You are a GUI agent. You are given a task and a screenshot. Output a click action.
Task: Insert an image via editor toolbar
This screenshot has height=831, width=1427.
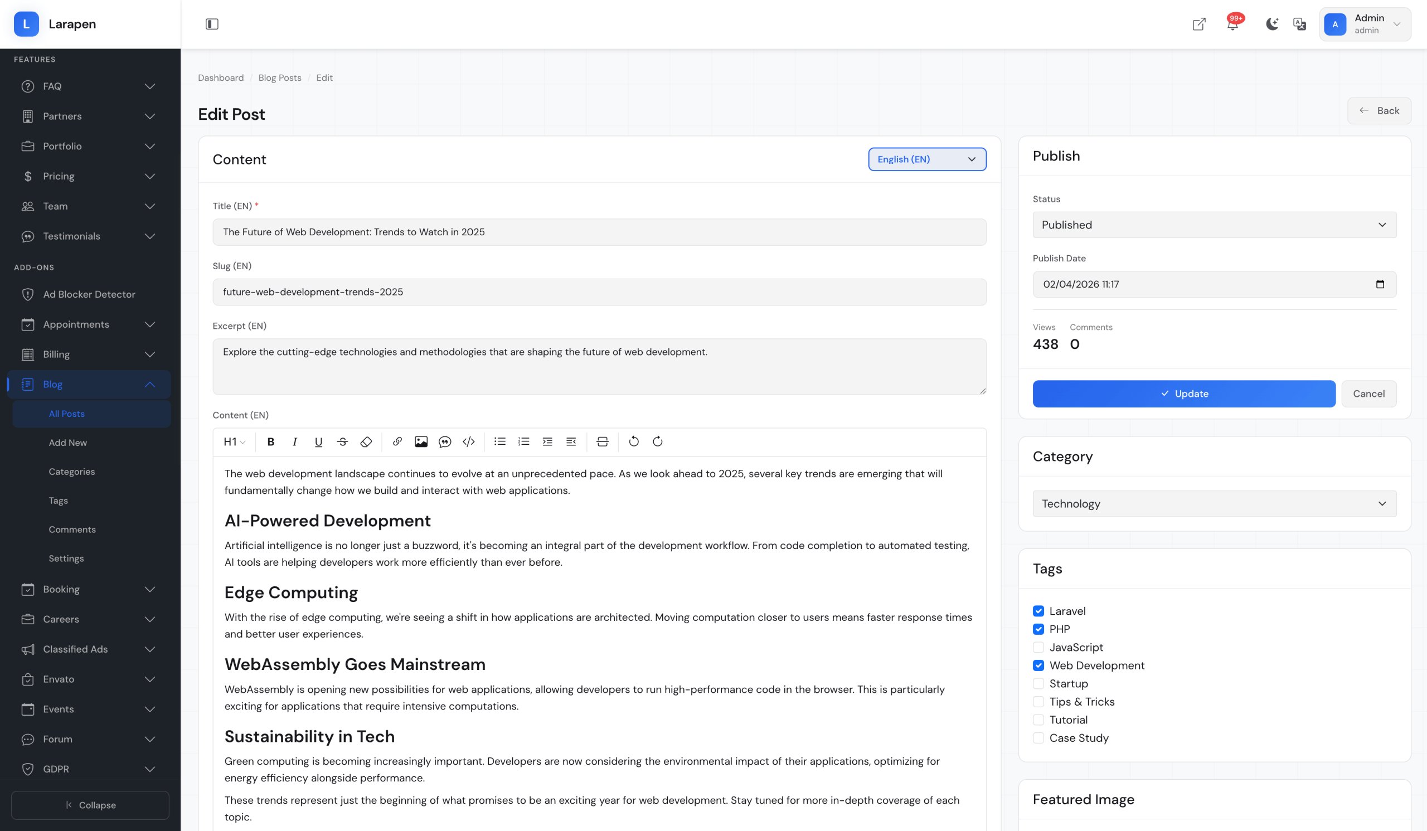tap(421, 441)
